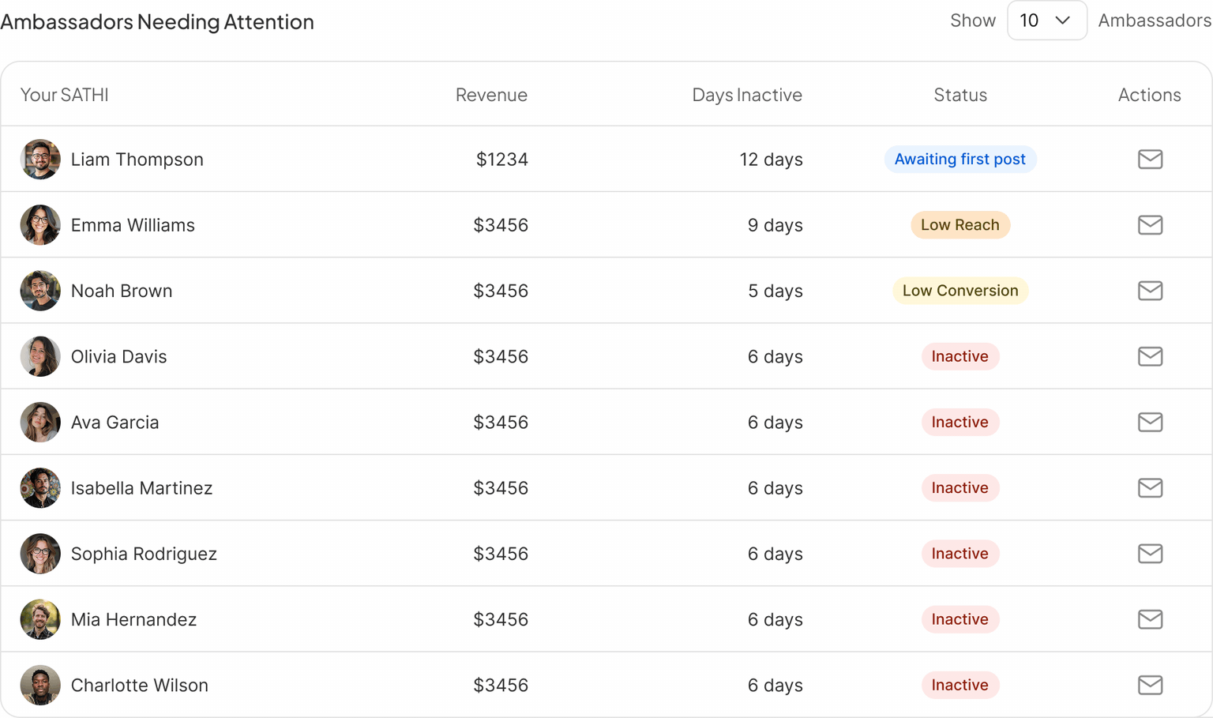The image size is (1213, 718).
Task: Click the mail icon for Noah Brown
Action: click(x=1150, y=290)
